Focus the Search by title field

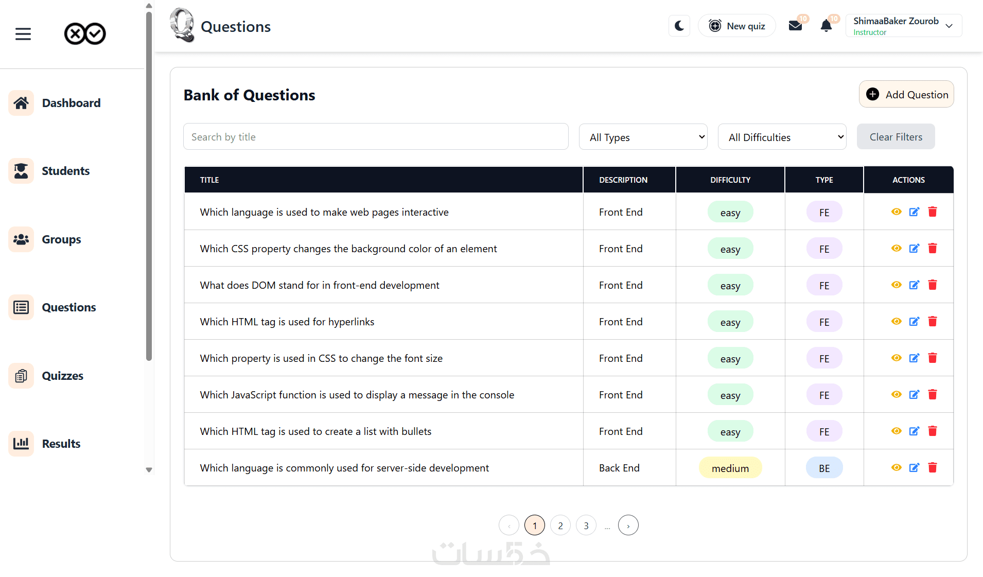click(376, 137)
